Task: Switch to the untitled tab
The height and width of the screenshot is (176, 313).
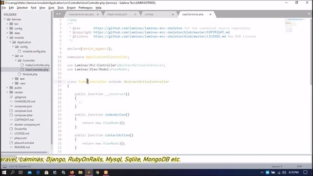Action: (x=149, y=14)
